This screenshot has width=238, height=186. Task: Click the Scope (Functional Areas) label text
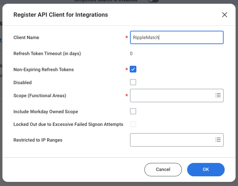point(40,95)
